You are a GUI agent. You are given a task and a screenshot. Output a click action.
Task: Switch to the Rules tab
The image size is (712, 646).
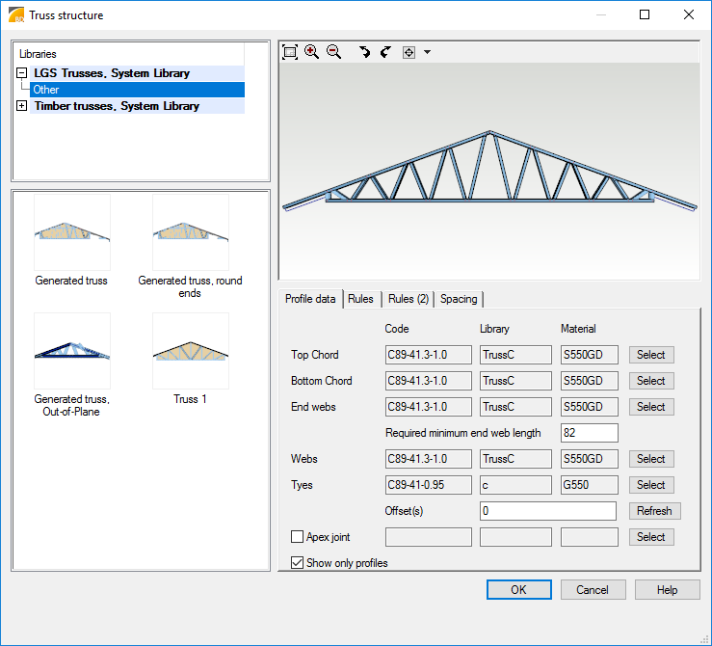pyautogui.click(x=360, y=299)
